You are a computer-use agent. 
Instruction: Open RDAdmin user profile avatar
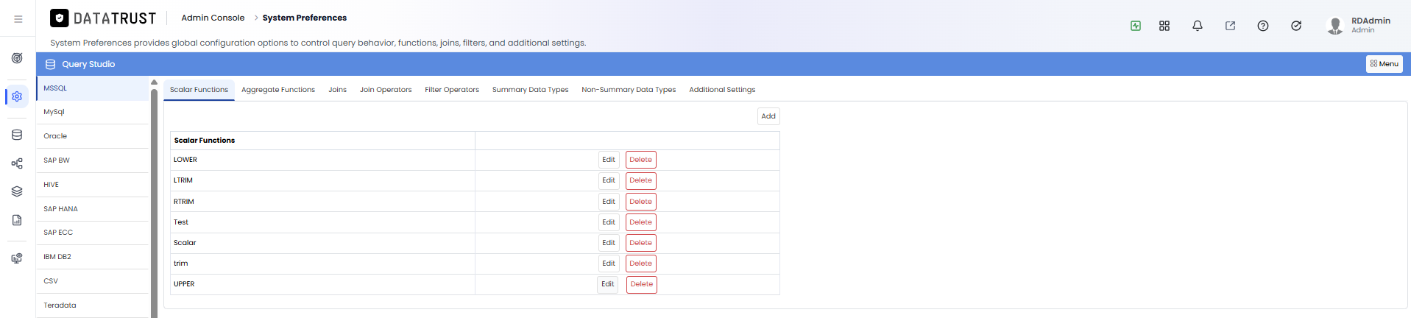1335,26
